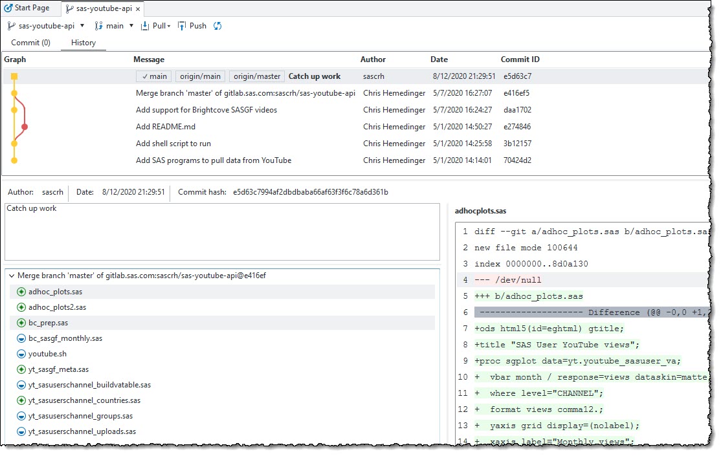The height and width of the screenshot is (456, 721).
Task: Switch to the Commit (0) tab
Action: coord(30,43)
